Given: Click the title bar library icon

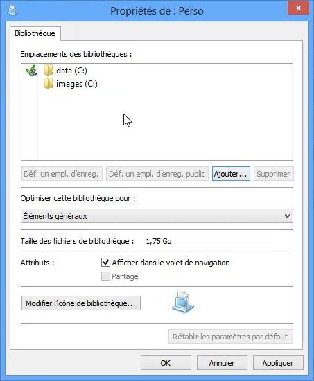Looking at the screenshot, I should (12, 10).
